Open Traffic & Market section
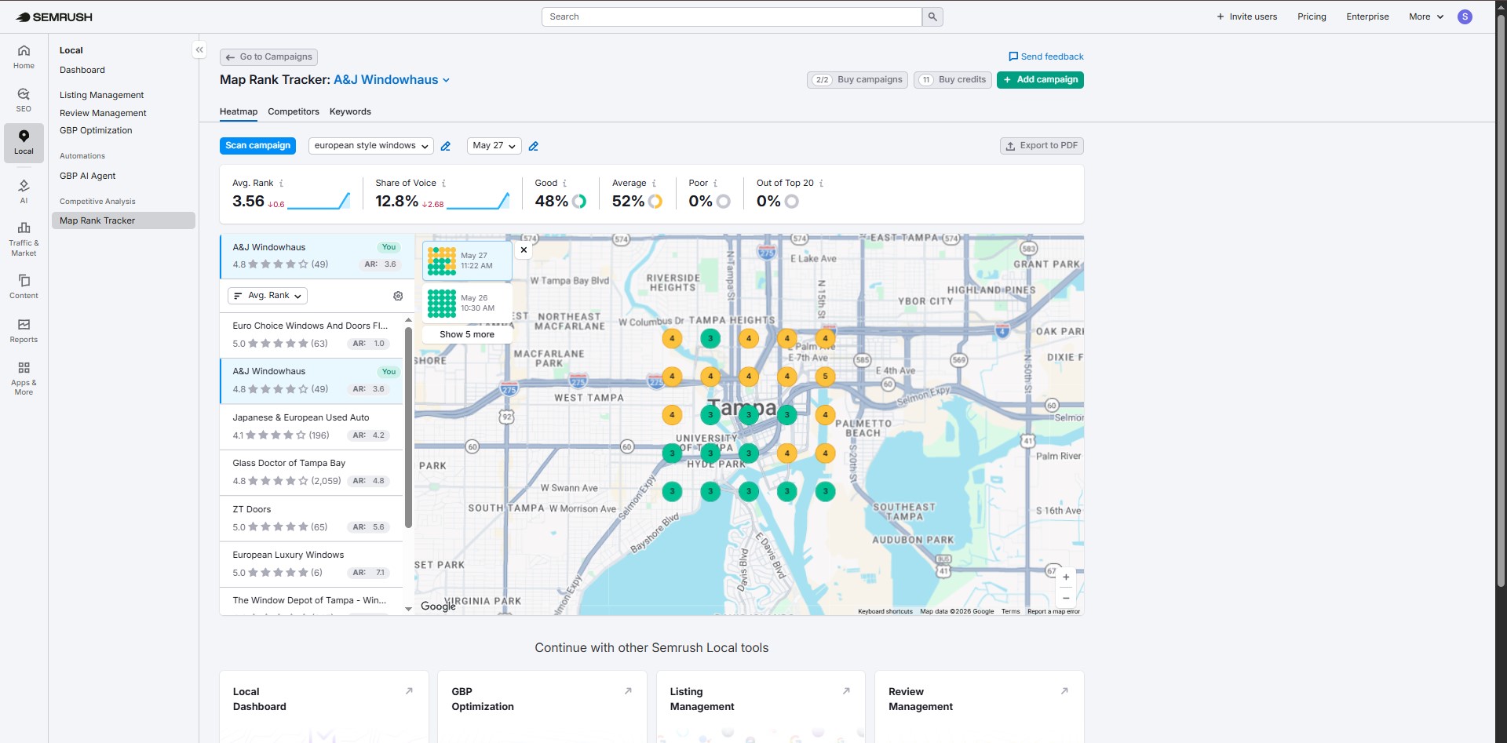1507x743 pixels. coord(24,239)
